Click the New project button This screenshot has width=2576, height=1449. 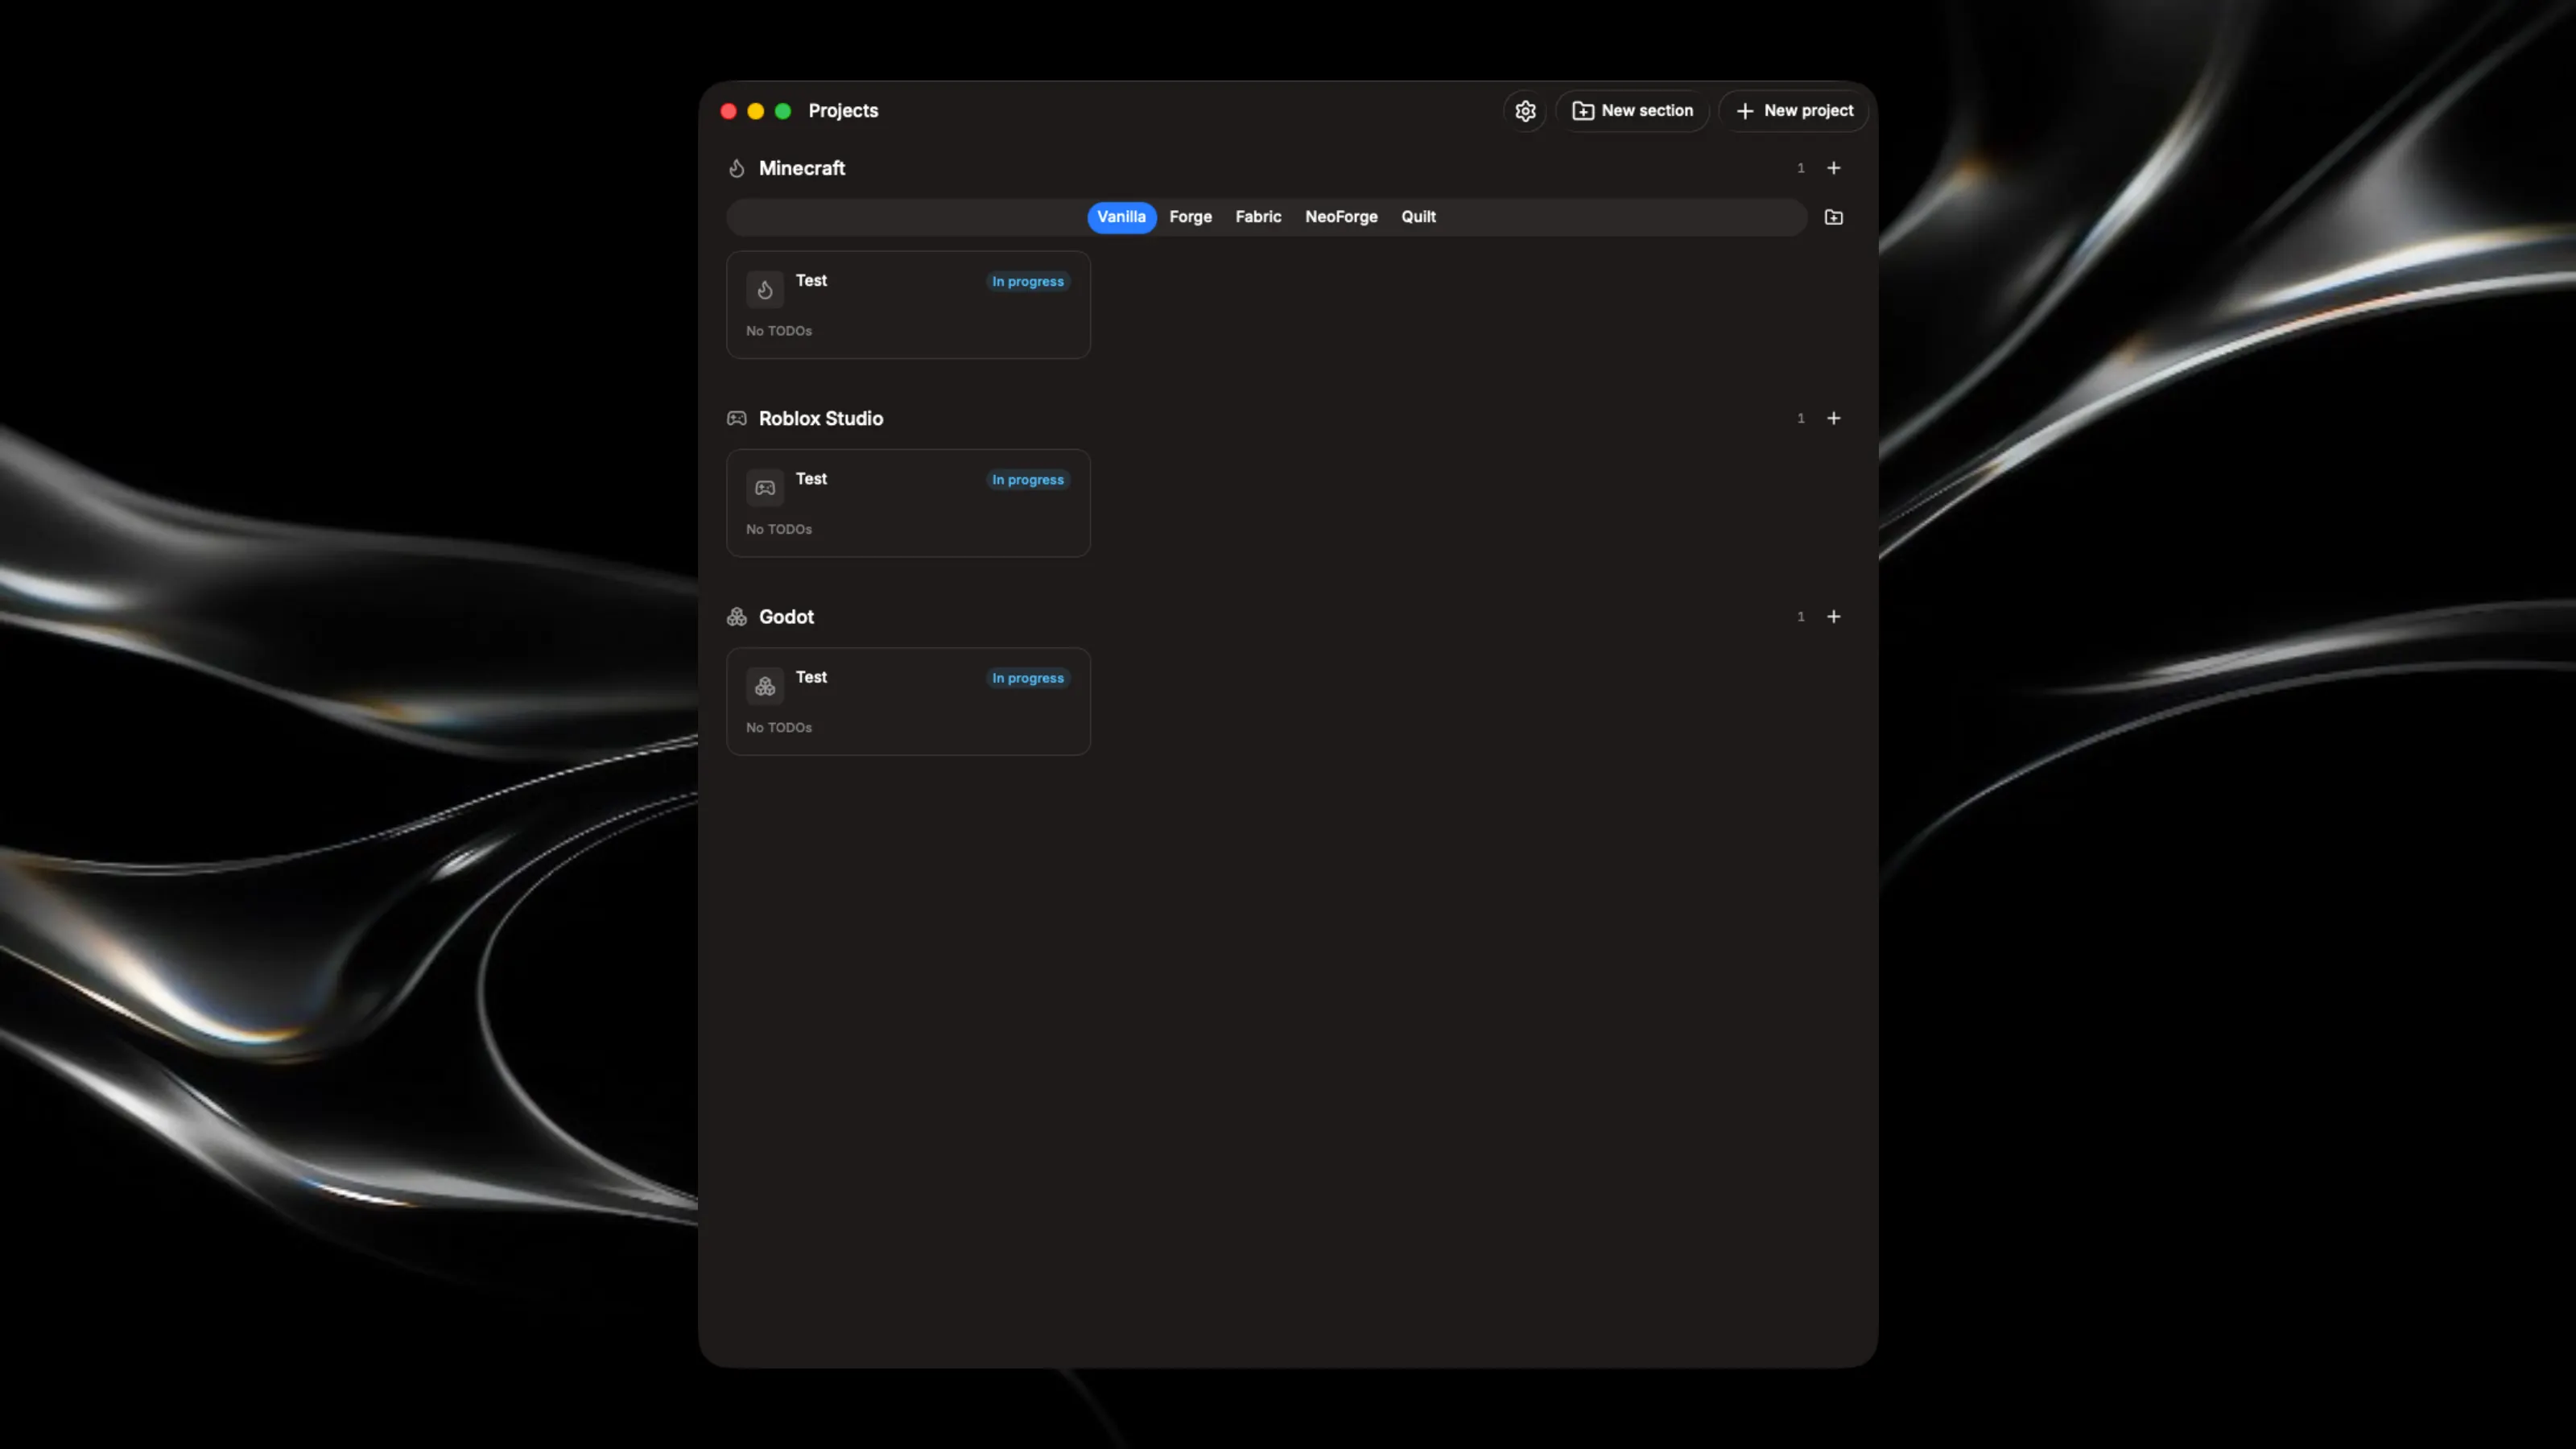(1794, 111)
